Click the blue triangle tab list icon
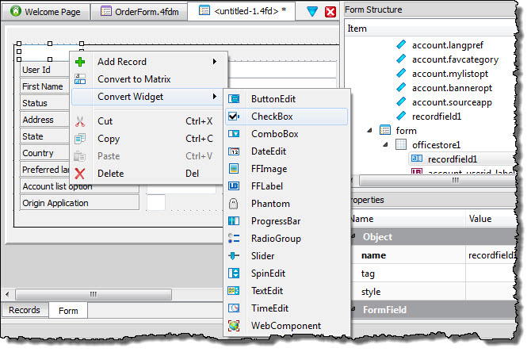The height and width of the screenshot is (352, 531). point(312,12)
